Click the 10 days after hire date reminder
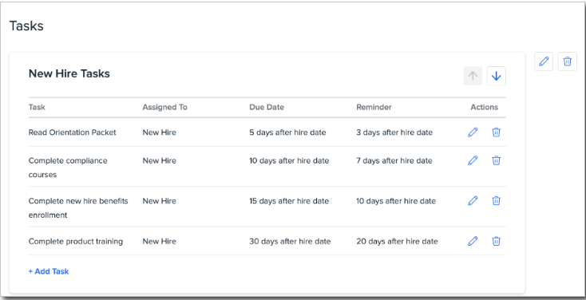Image resolution: width=586 pixels, height=300 pixels. 396,201
